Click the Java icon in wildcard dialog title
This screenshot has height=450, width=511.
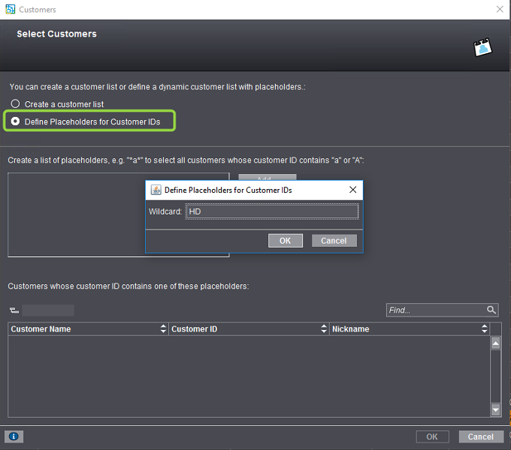(x=156, y=190)
